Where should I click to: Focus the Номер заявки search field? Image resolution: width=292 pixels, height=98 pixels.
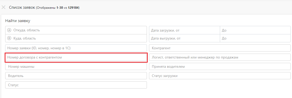[x=76, y=48]
